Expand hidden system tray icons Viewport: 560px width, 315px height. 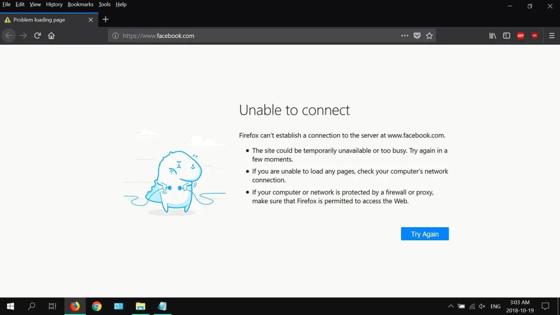(x=451, y=306)
